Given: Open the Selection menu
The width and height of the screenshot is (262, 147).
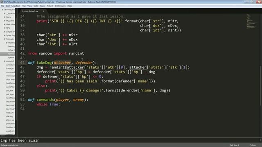Looking at the screenshot, I should coord(16,6).
